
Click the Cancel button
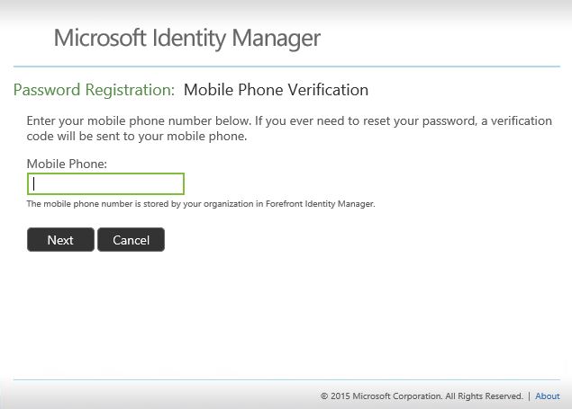click(x=131, y=240)
